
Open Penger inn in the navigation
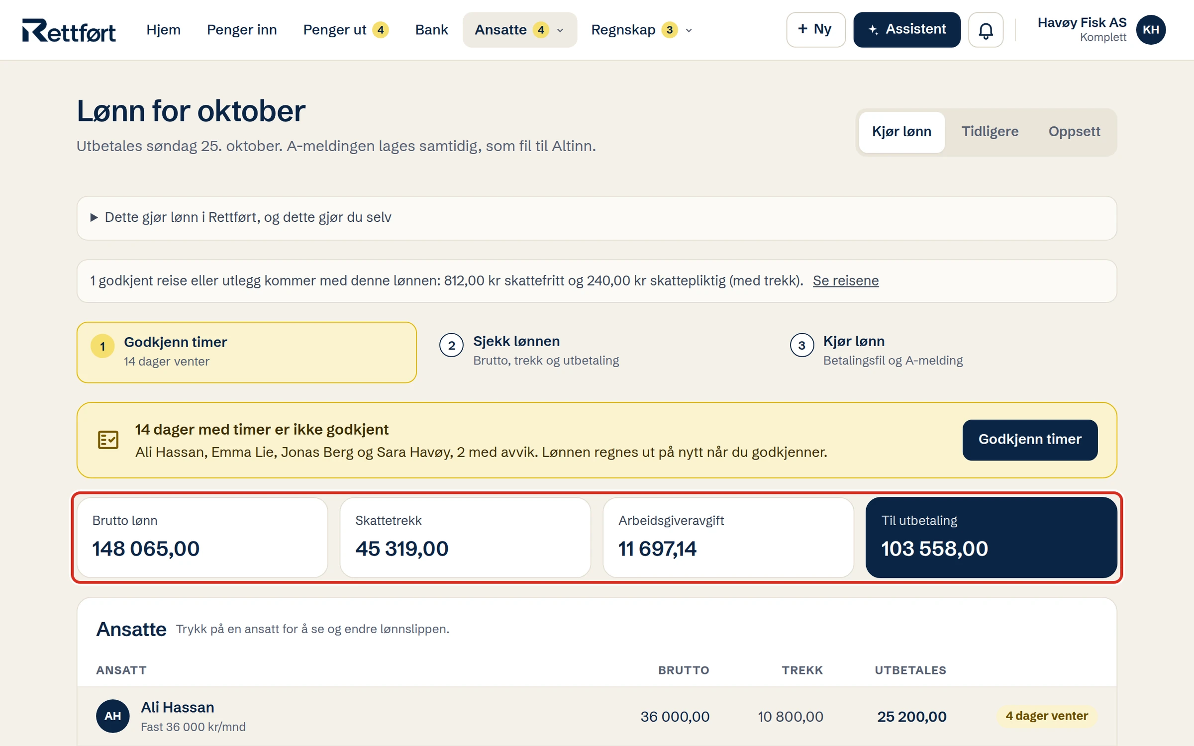pyautogui.click(x=242, y=30)
